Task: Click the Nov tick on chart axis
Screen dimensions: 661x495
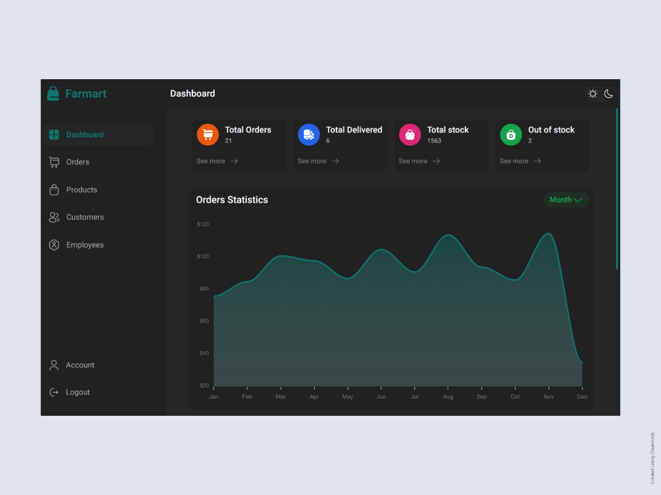Action: (x=549, y=388)
